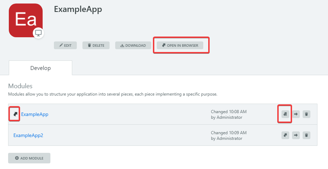Click the arrow icon in ExampleApp2 row
The width and height of the screenshot is (328, 169).
296,135
